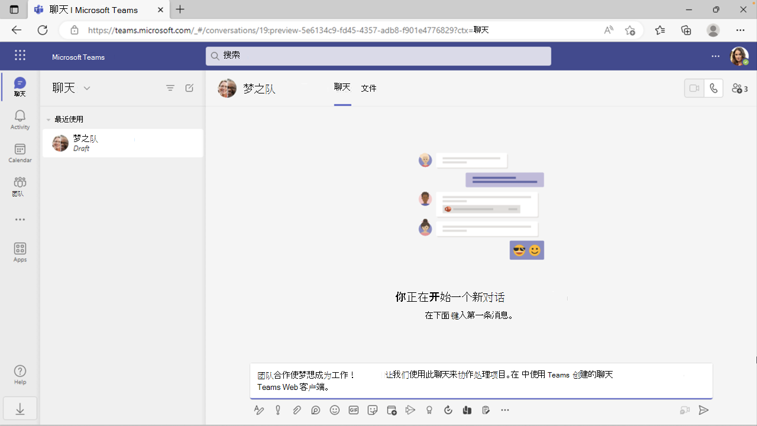Insert a GIF
The height and width of the screenshot is (426, 757).
354,410
